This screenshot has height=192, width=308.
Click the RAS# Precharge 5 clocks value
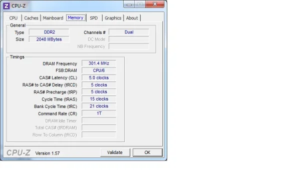(99, 92)
